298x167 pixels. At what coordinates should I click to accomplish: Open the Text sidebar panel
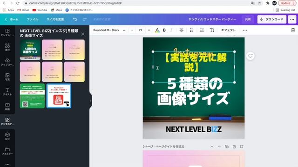point(7,92)
